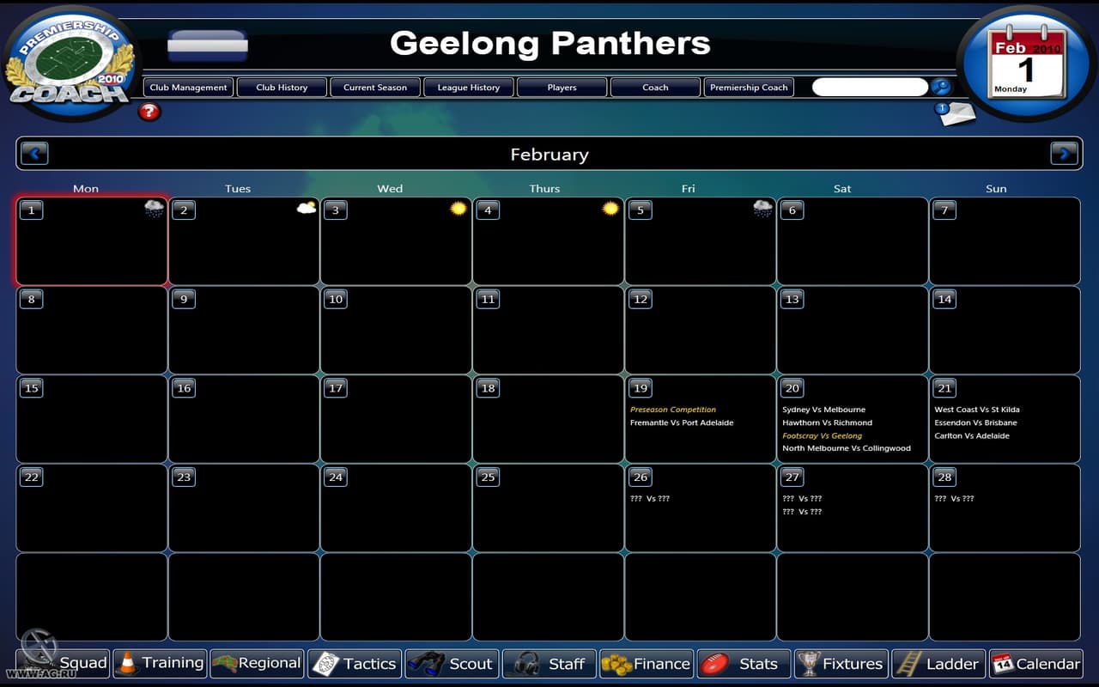This screenshot has height=687, width=1099.
Task: Click the rainy weather icon on day 1
Action: [155, 209]
